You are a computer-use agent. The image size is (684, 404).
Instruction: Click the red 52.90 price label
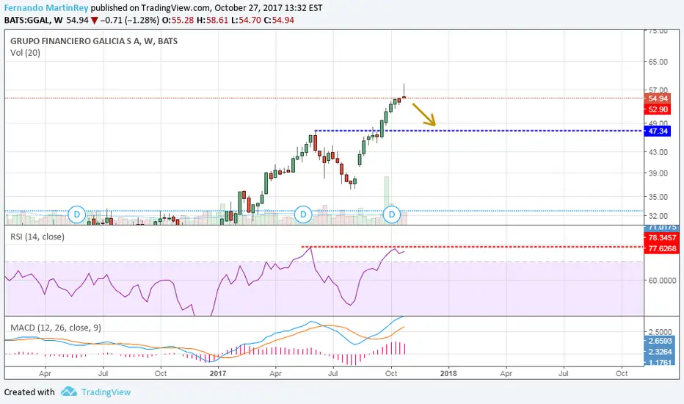click(x=658, y=109)
